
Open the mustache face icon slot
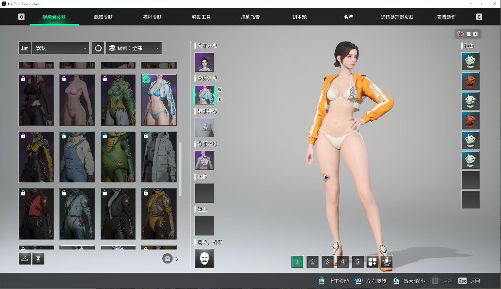point(204,258)
